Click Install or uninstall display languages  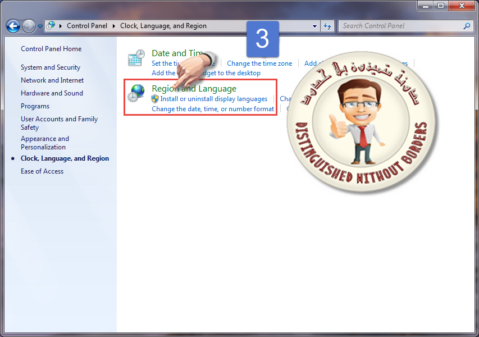pyautogui.click(x=214, y=99)
